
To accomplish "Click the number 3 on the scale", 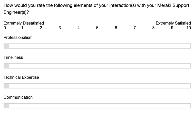I will point(60,28).
